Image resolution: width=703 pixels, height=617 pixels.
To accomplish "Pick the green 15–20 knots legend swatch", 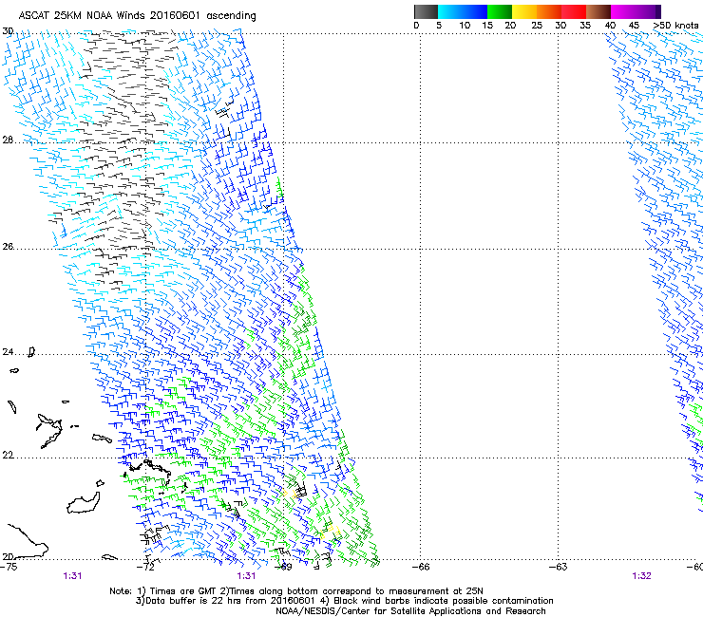I will coord(500,11).
